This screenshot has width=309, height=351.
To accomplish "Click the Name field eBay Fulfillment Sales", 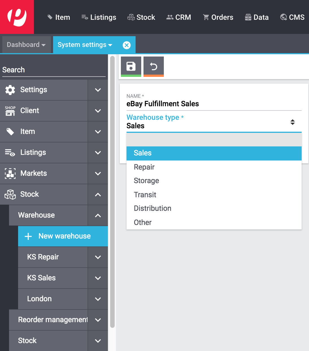I will [x=214, y=104].
